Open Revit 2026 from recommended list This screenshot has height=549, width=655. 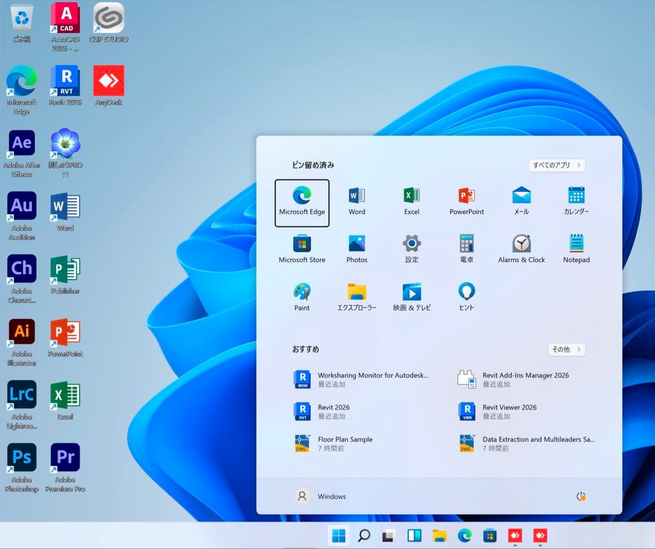pyautogui.click(x=334, y=411)
